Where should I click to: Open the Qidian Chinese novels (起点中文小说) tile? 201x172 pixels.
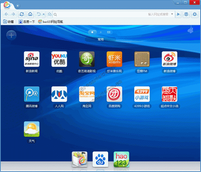coord(170,94)
